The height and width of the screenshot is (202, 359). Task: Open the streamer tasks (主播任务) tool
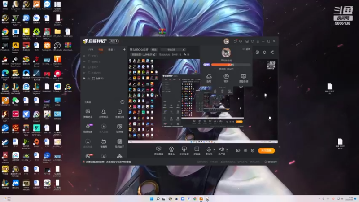(x=119, y=114)
